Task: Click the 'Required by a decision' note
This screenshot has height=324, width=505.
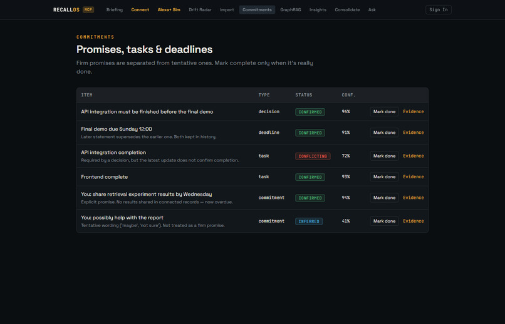Action: pyautogui.click(x=160, y=160)
